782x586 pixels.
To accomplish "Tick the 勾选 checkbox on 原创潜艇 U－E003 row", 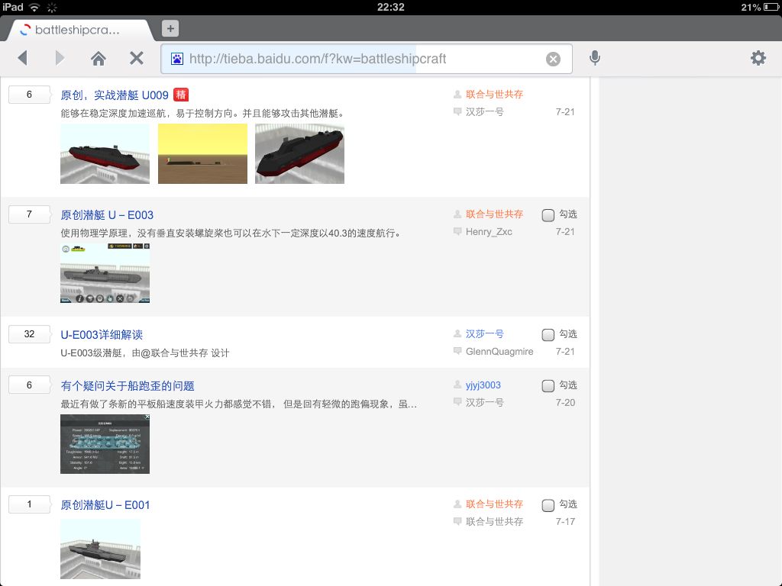I will [x=548, y=214].
